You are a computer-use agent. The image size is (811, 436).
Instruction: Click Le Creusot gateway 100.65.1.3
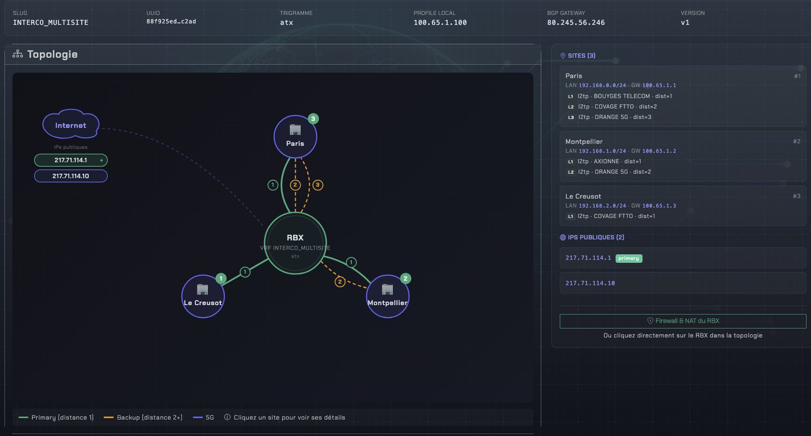(x=659, y=206)
